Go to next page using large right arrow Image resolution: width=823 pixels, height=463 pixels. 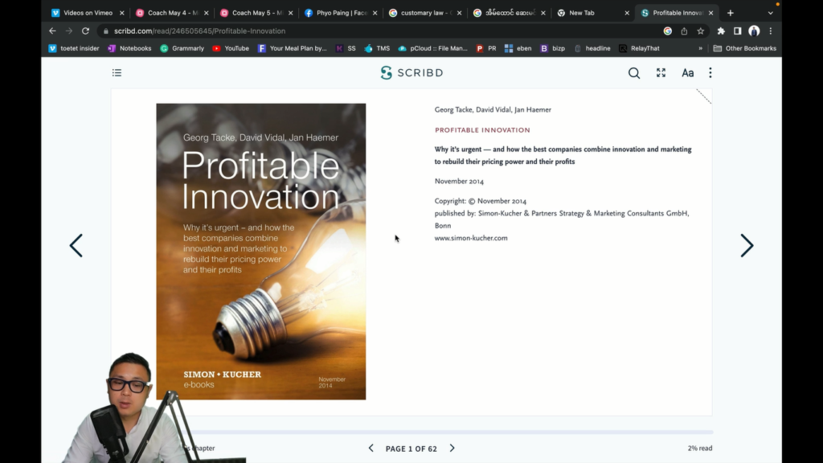[747, 245]
